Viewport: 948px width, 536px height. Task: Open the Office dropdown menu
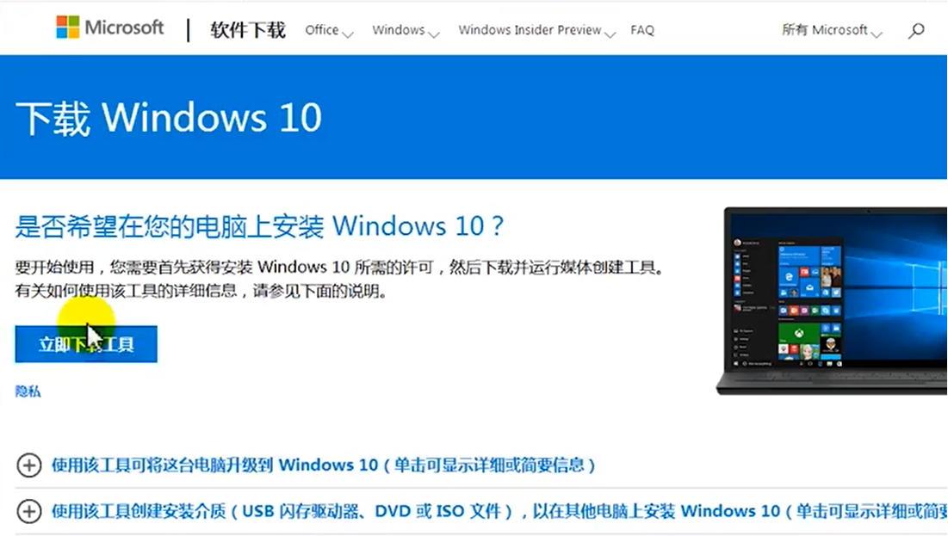point(329,30)
